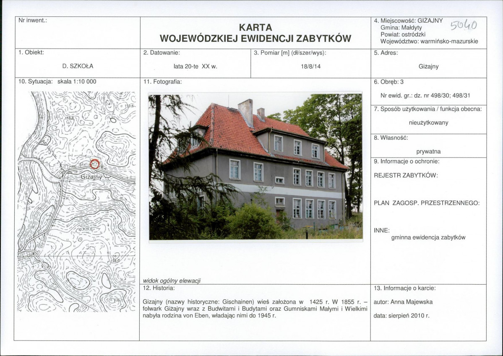Select the dating value 'lata 20-te XX w.'
This screenshot has height=356, width=503.
195,67
